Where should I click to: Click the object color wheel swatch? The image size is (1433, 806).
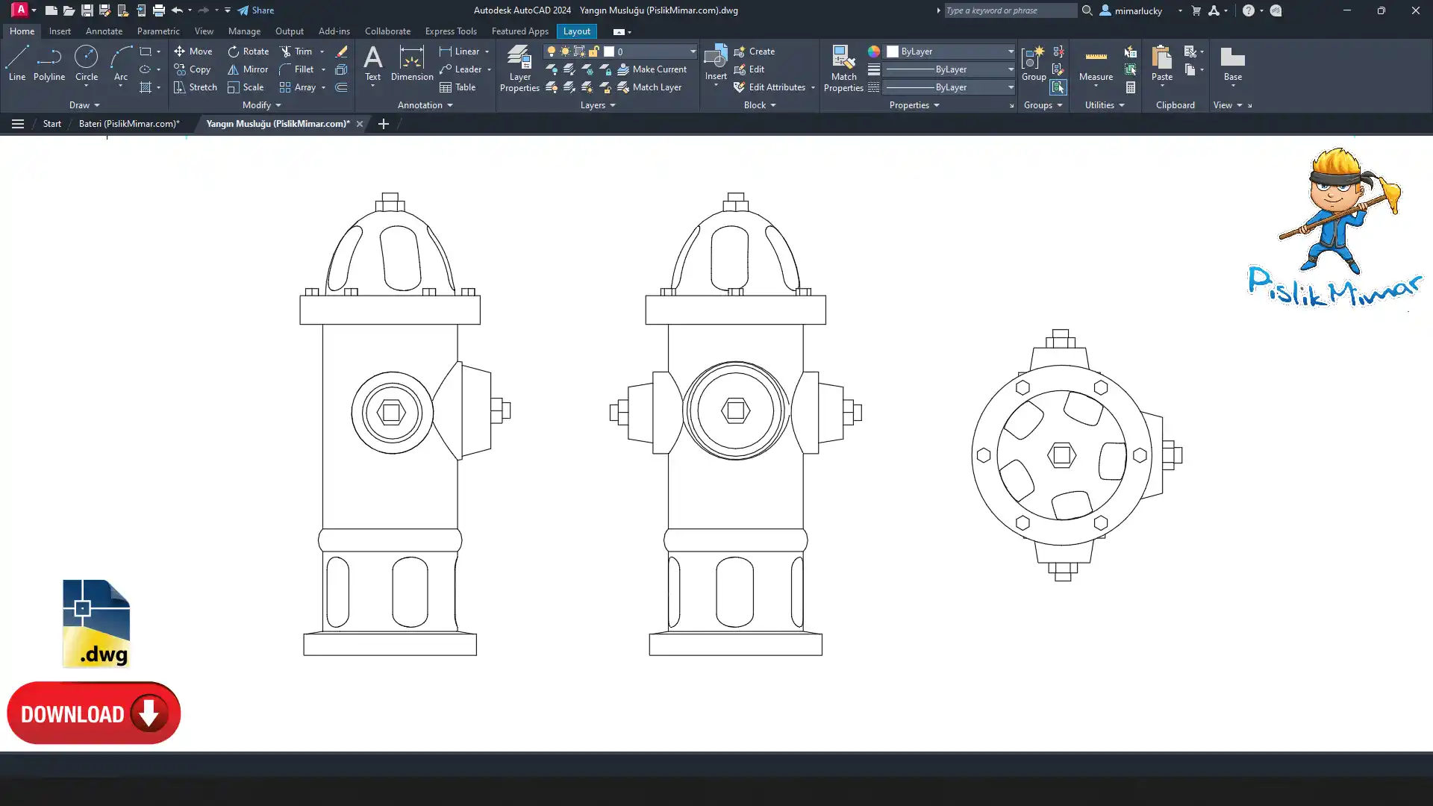click(873, 51)
